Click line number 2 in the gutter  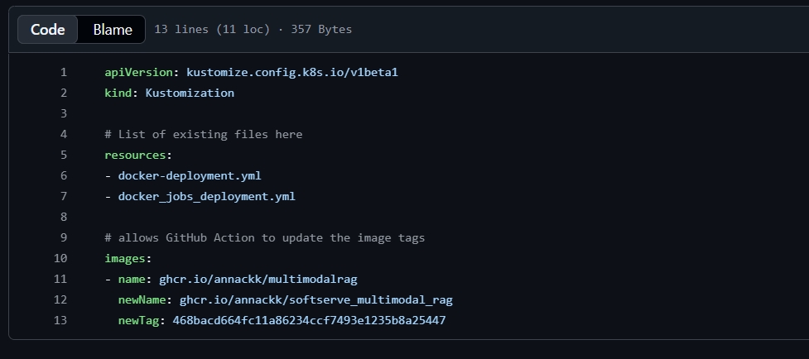(63, 93)
